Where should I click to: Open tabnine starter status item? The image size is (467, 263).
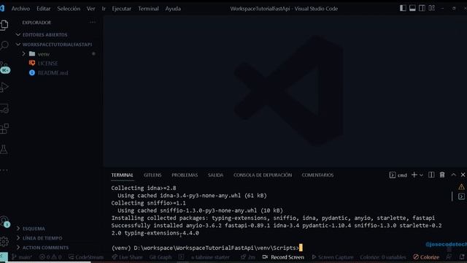click(x=210, y=257)
